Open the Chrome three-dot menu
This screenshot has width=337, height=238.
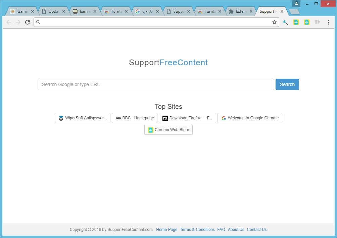point(328,22)
